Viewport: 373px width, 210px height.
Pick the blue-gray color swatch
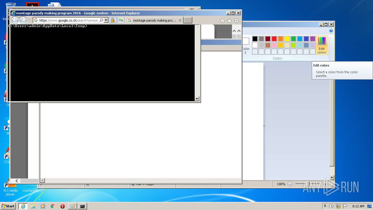306,45
